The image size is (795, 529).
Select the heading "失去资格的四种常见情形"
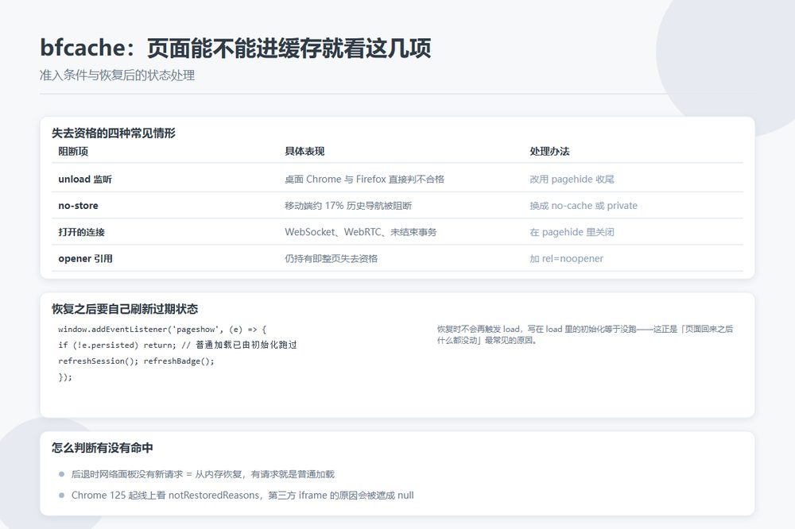(x=114, y=133)
